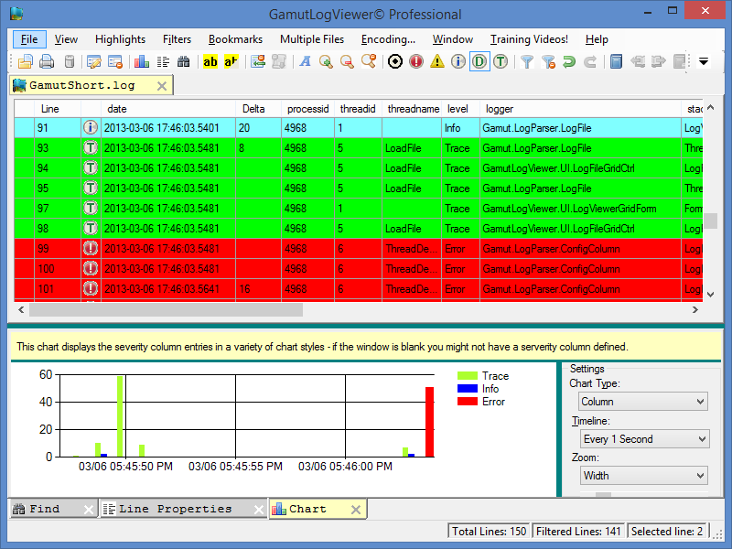Click the green Trace legend swatch

pyautogui.click(x=468, y=376)
